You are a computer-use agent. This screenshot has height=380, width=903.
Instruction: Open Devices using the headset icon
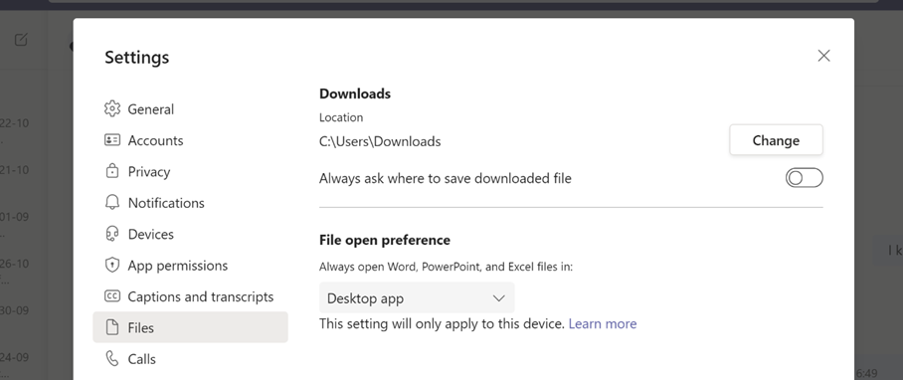click(111, 234)
